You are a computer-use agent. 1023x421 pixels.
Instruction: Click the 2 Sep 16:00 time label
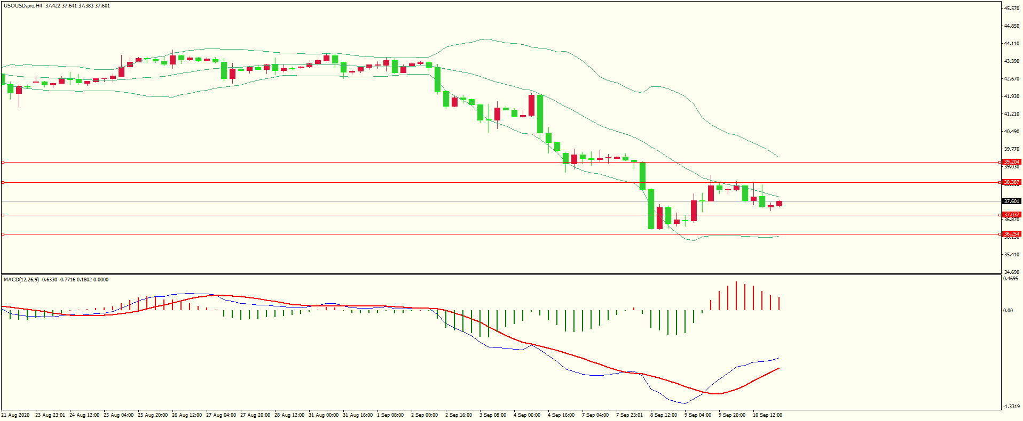(x=459, y=415)
